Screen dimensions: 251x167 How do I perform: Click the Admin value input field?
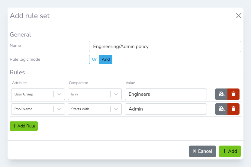tap(166, 109)
